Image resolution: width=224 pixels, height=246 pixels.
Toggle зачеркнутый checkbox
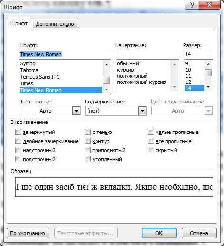point(18,132)
